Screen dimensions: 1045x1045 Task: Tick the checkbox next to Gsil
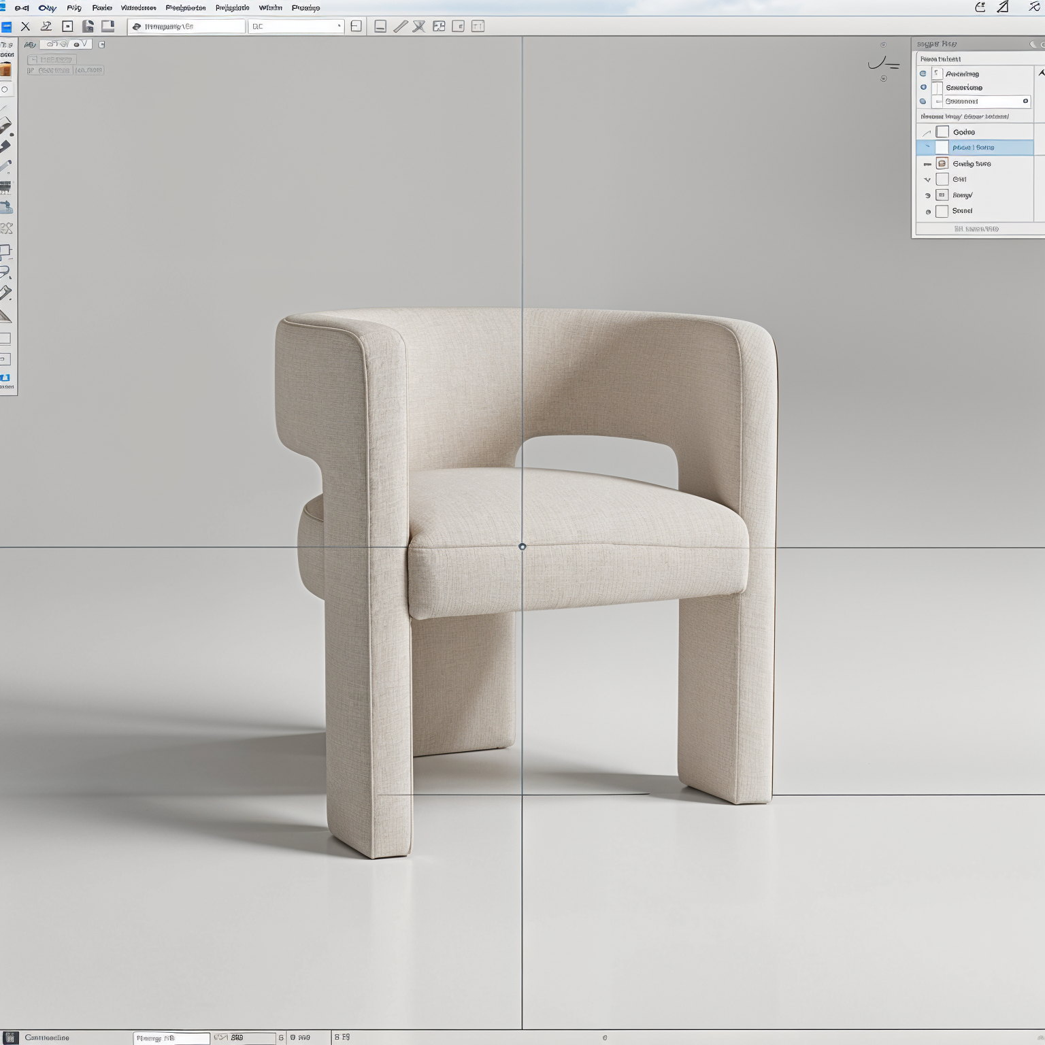942,180
